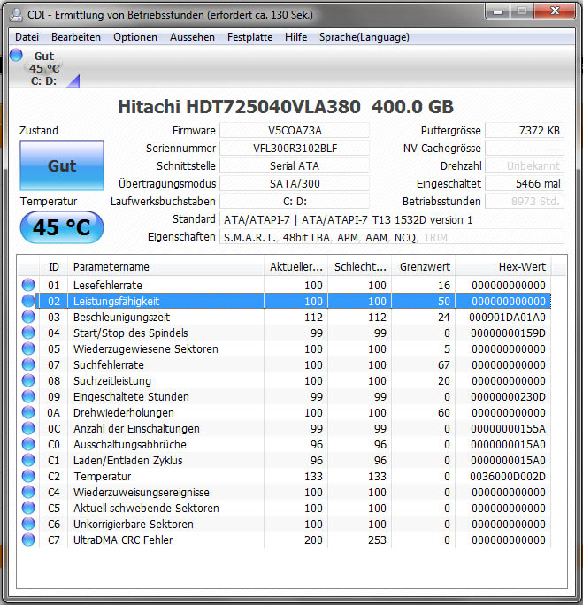Open the Hilfe menu
The width and height of the screenshot is (583, 605).
pos(296,37)
